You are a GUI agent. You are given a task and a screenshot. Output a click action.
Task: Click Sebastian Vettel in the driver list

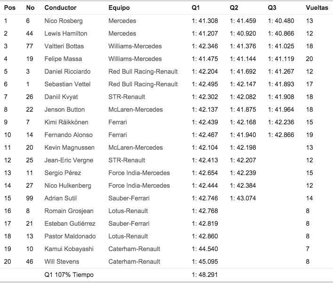pyautogui.click(x=67, y=84)
